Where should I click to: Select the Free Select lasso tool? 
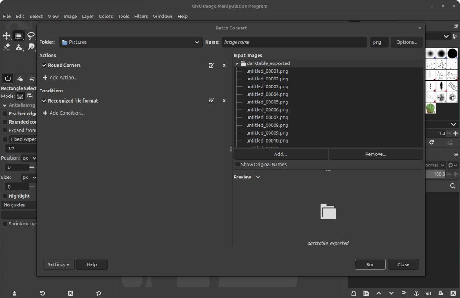pos(31,36)
